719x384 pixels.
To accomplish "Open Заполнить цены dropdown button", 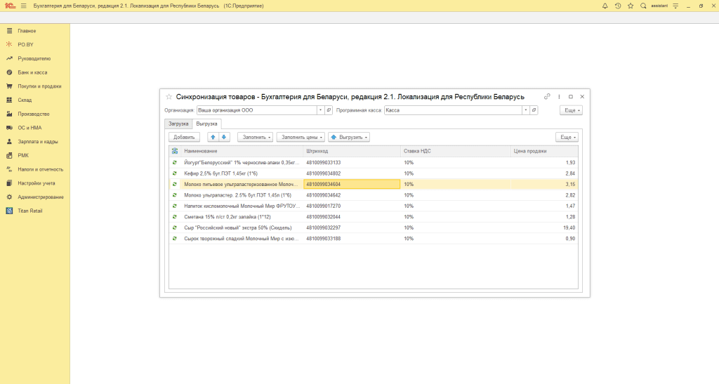I will click(x=301, y=137).
